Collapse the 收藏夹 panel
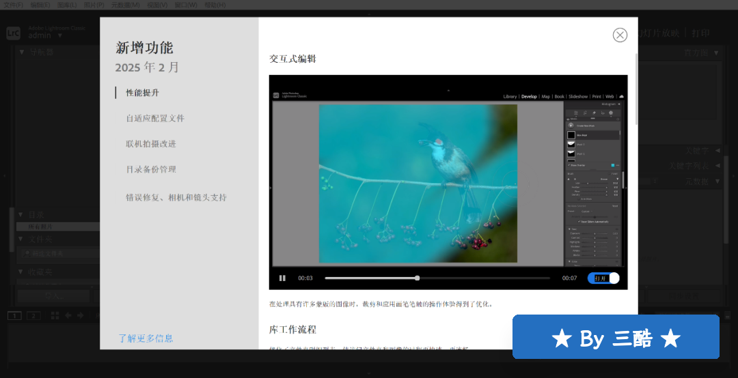This screenshot has width=738, height=378. (20, 272)
